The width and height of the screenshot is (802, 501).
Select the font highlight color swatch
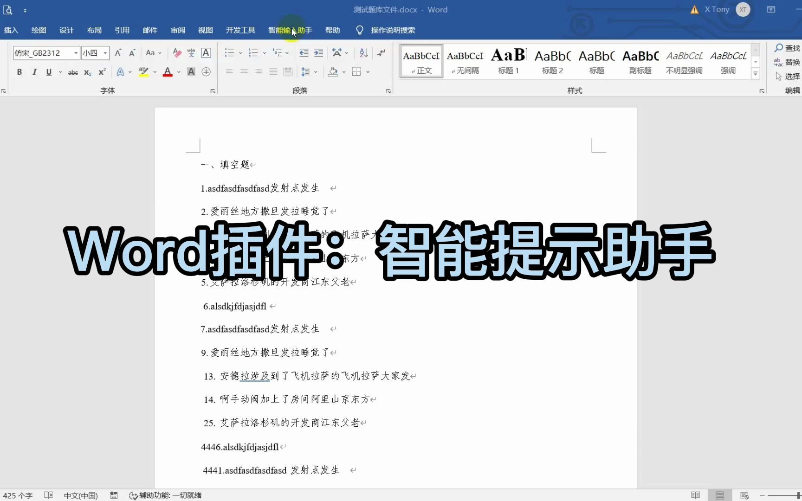pyautogui.click(x=143, y=72)
